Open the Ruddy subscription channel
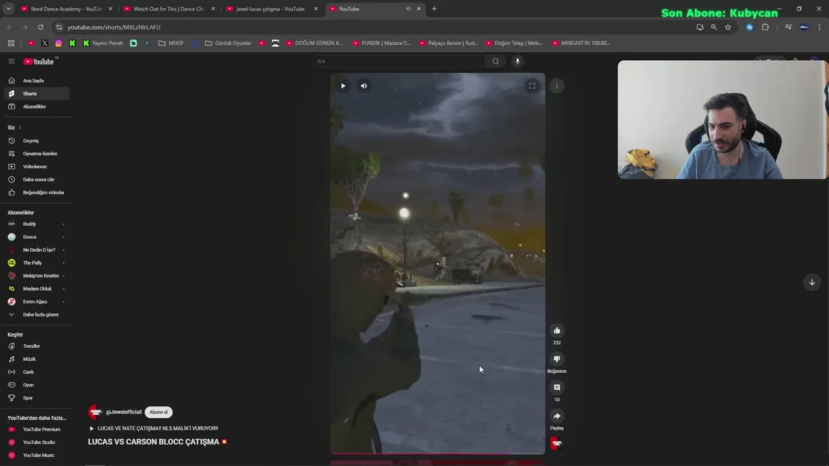 [37, 224]
